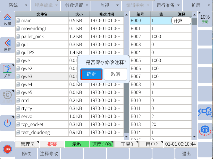213x159 pixels.
Task: Click the red ERR error icon
Action: pos(7,150)
